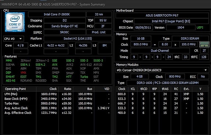Select the LFM (Min) operating point row
This screenshot has height=135, width=211.
point(57,94)
